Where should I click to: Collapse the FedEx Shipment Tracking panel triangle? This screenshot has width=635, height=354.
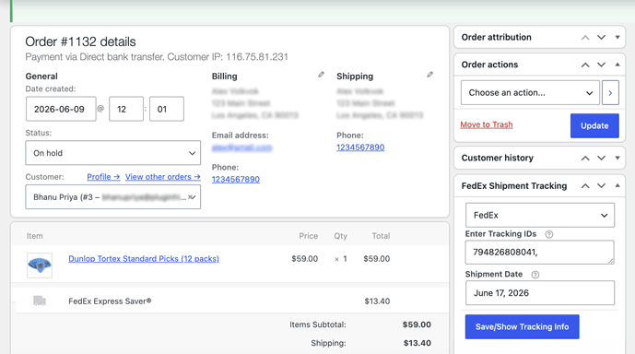[x=617, y=186]
